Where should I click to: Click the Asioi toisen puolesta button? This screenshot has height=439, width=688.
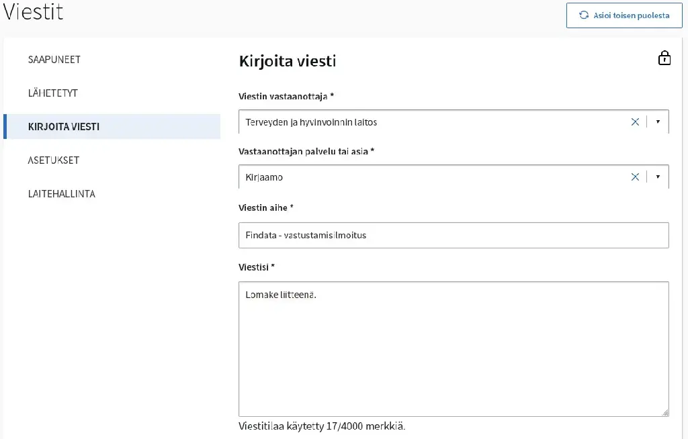tap(624, 15)
